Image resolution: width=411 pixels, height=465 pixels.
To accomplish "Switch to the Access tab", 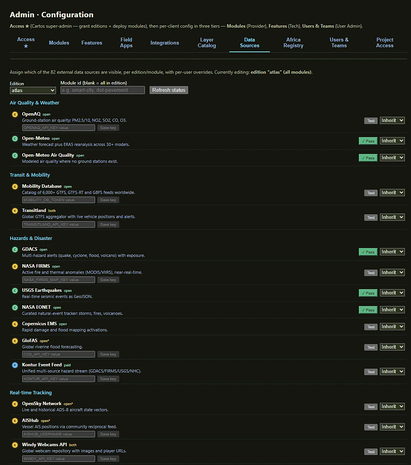I will pyautogui.click(x=26, y=43).
